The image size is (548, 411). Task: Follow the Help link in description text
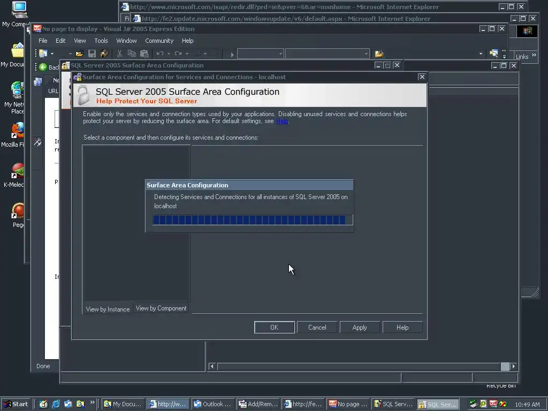pyautogui.click(x=282, y=121)
